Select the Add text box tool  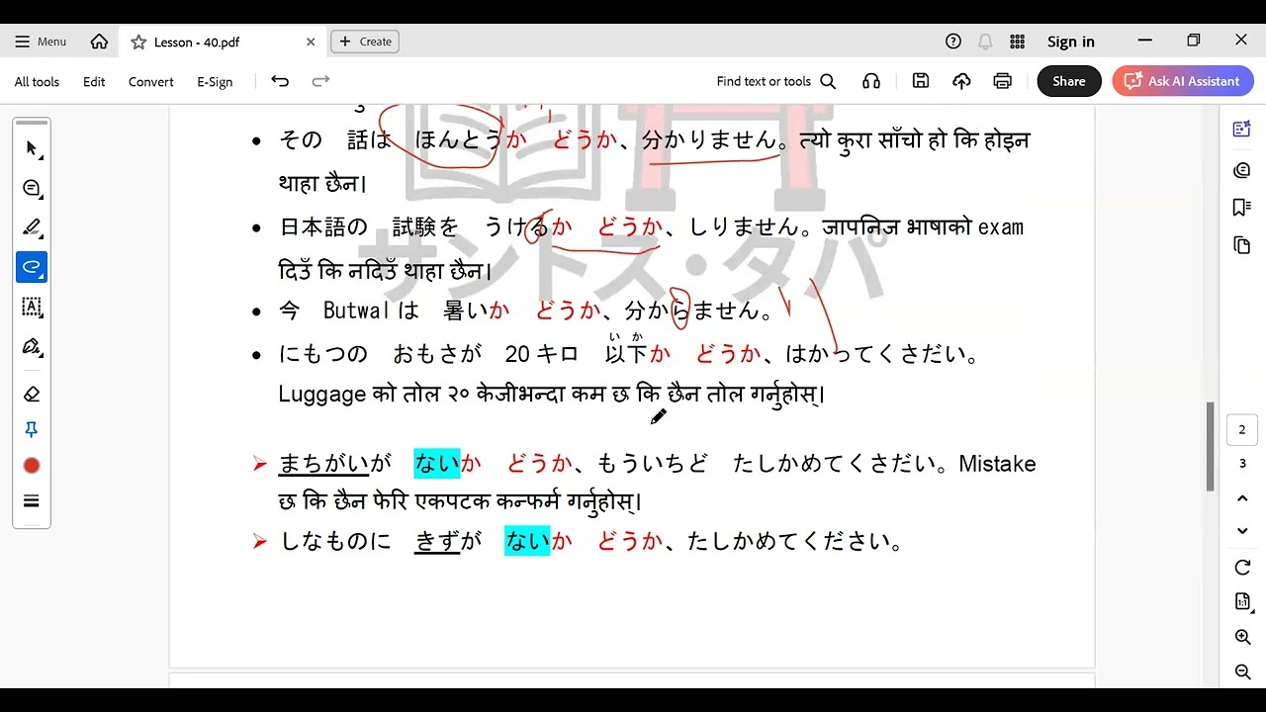click(32, 307)
